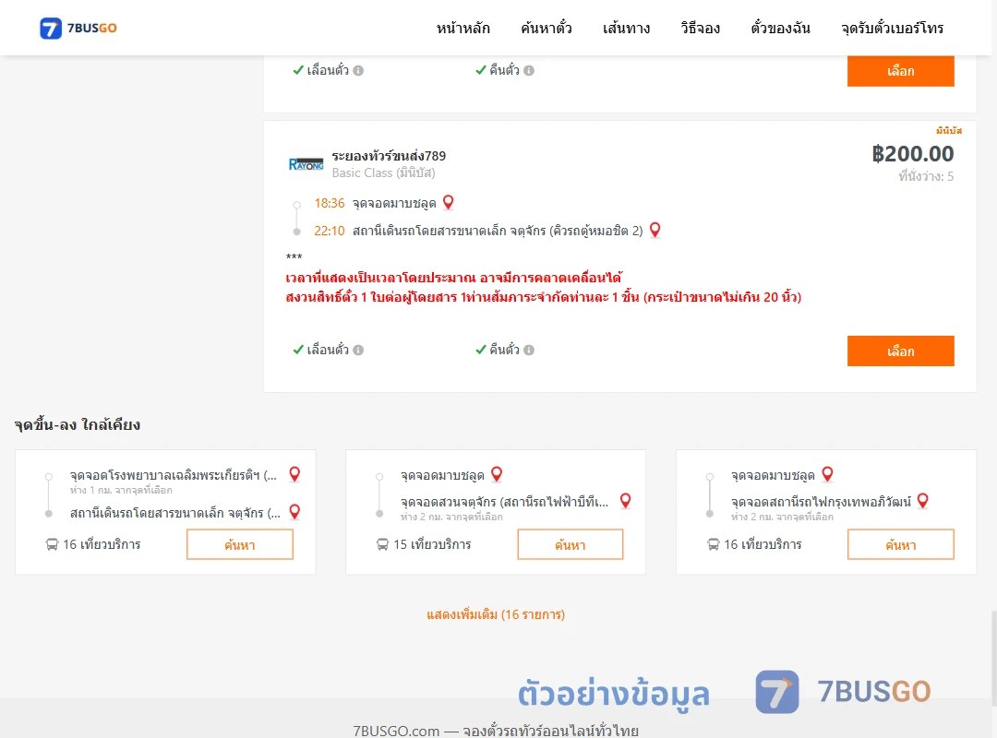
Task: Open ตั๋วของฉัน navigation link
Action: click(x=780, y=28)
